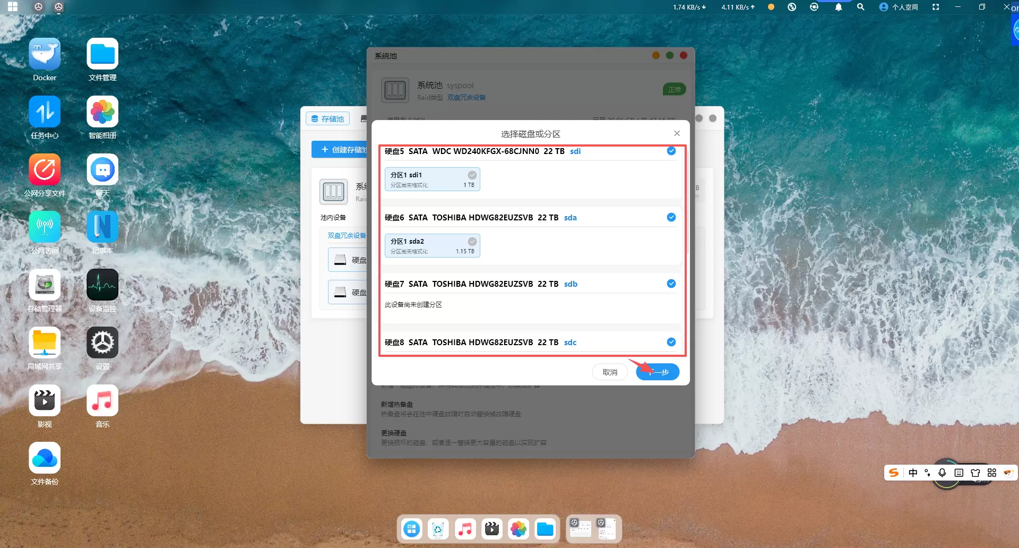Image resolution: width=1019 pixels, height=548 pixels.
Task: Open 个人空间 personal space menu
Action: tap(899, 7)
